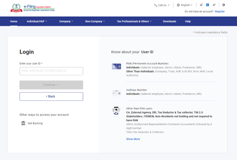Click 'Enter your User ID' label
Screen dimensions: 237x160
click(x=30, y=64)
